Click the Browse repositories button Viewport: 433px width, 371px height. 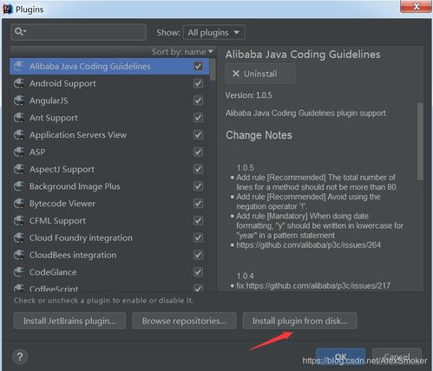184,321
